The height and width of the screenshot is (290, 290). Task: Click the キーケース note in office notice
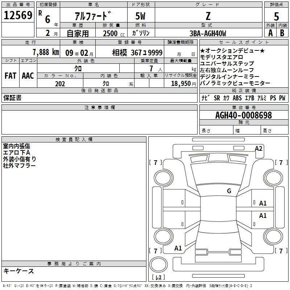[x=18, y=271]
